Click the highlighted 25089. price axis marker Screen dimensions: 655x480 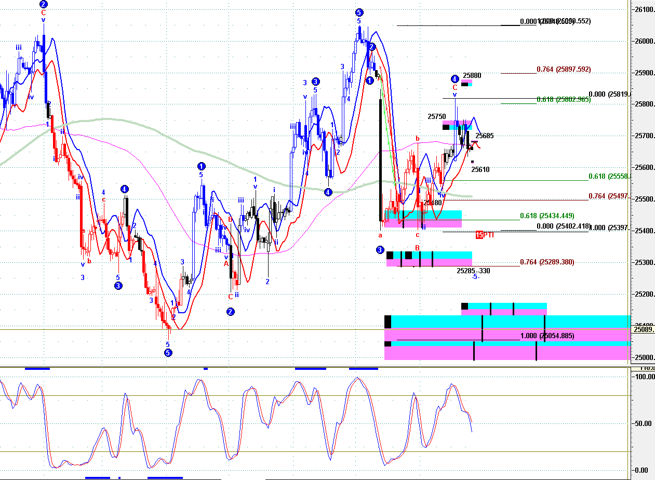tap(644, 329)
